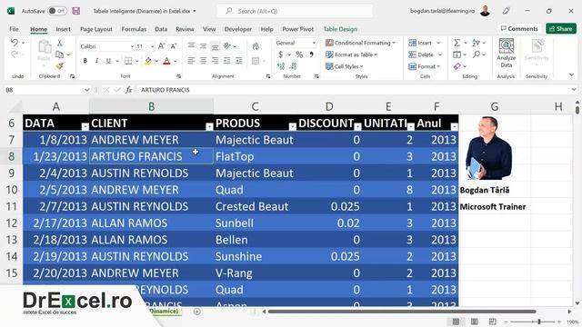Open Sort & Filter icon
This screenshot has width=582, height=327.
477,43
